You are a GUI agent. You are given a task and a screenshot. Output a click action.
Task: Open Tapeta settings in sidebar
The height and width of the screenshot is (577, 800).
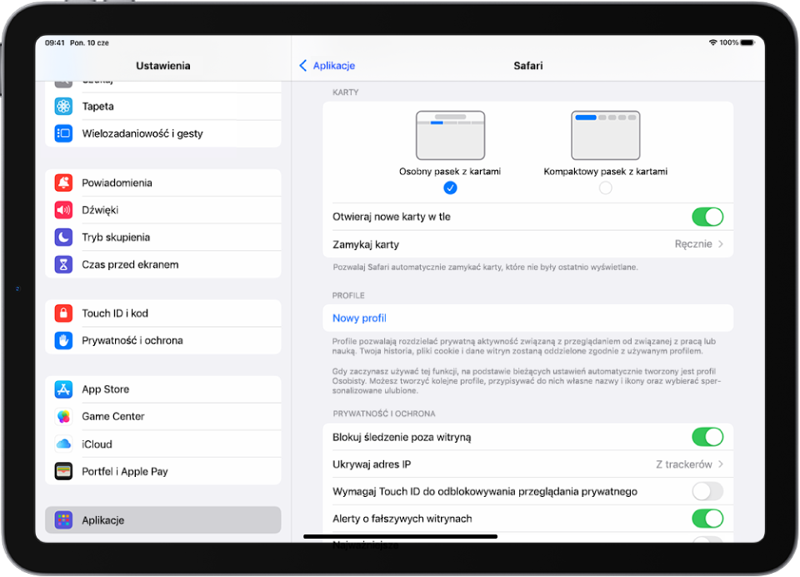click(163, 106)
